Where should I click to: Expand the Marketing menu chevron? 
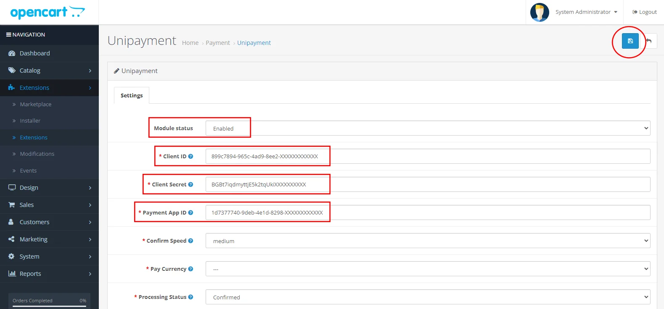pyautogui.click(x=90, y=239)
